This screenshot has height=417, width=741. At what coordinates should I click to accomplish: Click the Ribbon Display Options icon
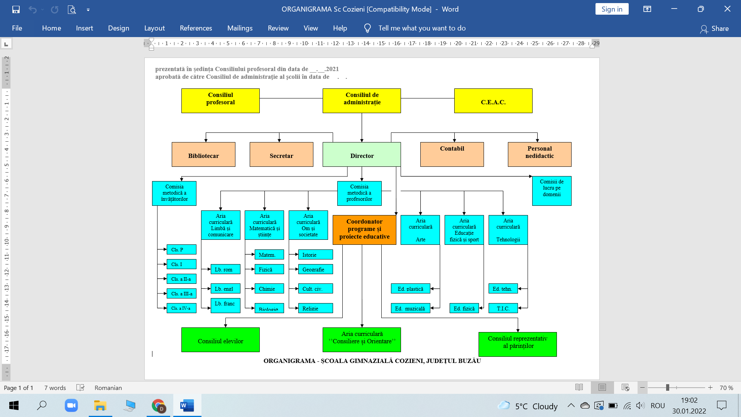click(647, 9)
